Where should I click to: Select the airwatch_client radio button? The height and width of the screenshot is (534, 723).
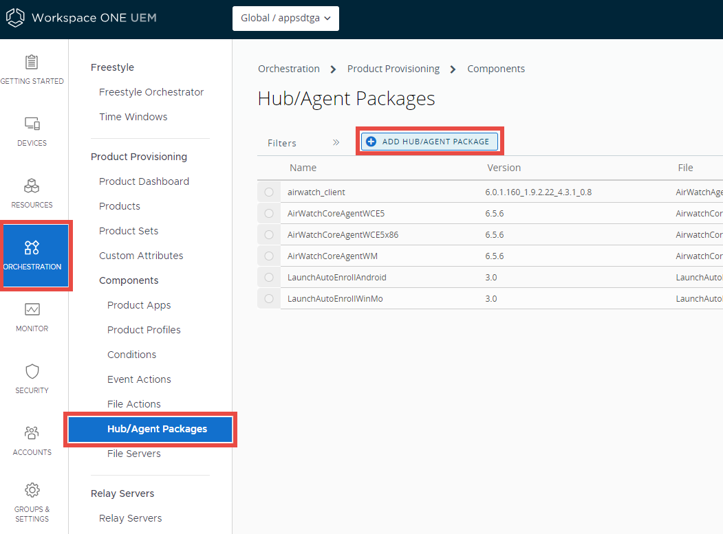tap(269, 192)
